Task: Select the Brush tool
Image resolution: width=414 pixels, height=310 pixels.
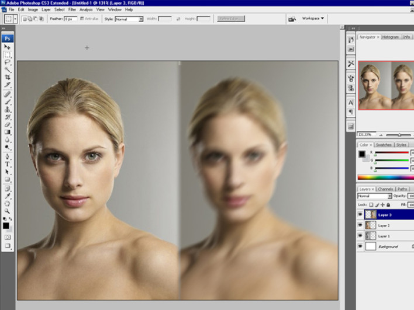Action: pyautogui.click(x=8, y=102)
